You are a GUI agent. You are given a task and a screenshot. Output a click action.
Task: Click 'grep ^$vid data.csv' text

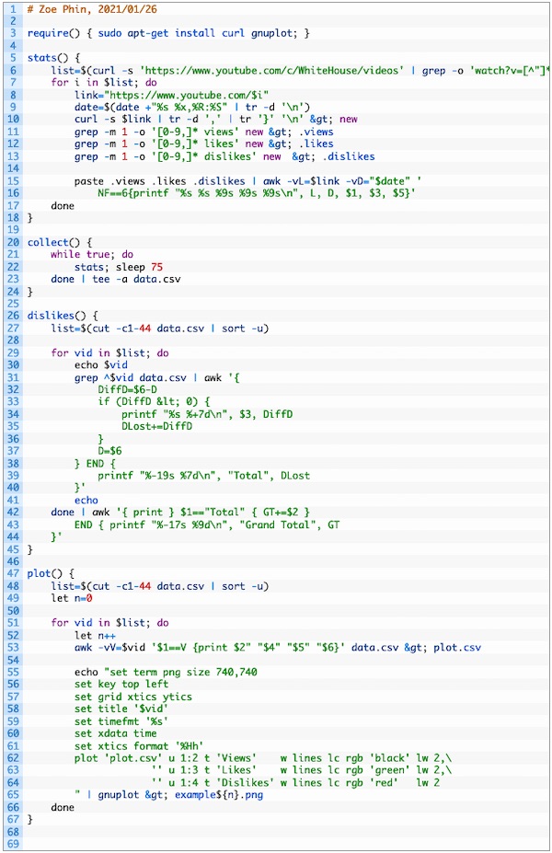click(131, 377)
